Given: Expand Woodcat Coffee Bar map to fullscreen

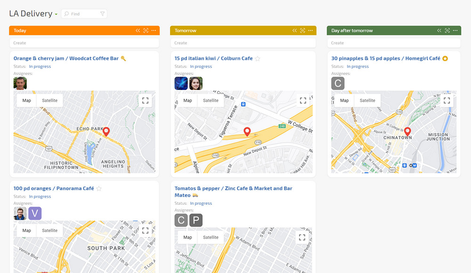Looking at the screenshot, I should point(146,100).
